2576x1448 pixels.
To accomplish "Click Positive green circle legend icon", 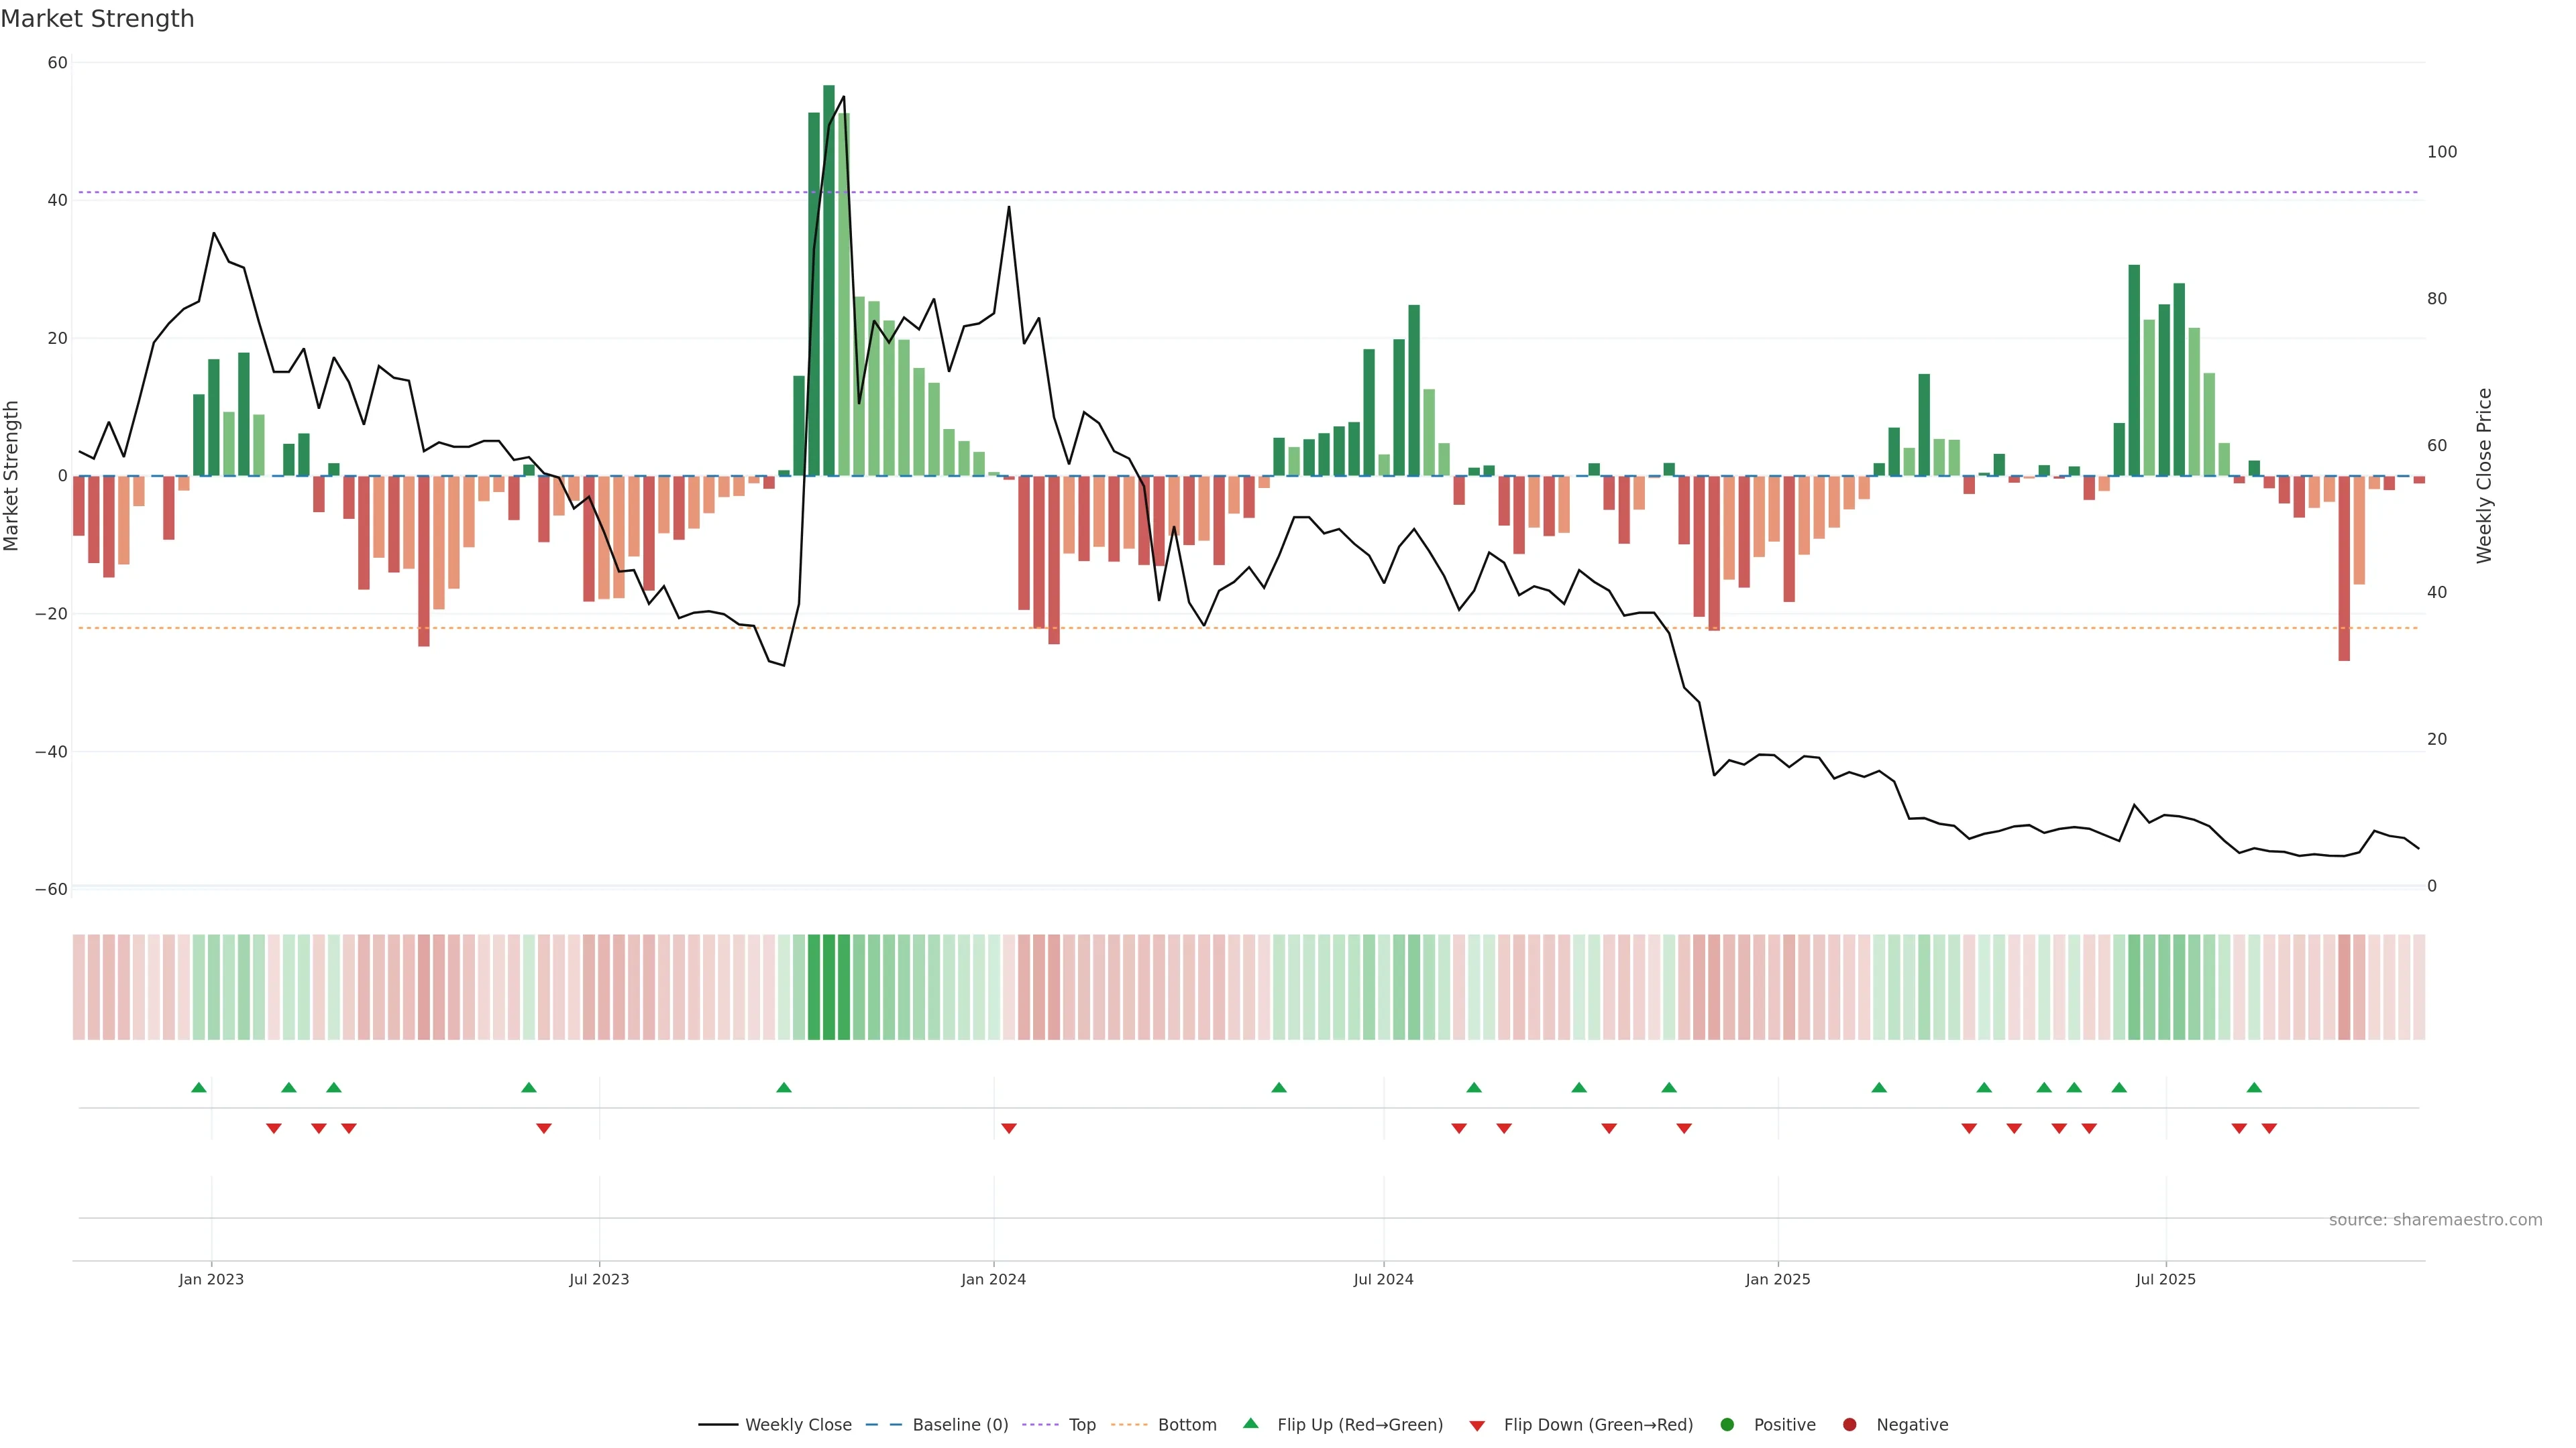I will pos(1727,1425).
